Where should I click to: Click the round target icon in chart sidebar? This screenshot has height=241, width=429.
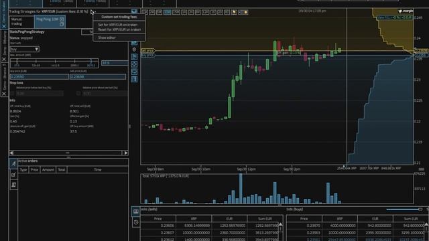134,50
